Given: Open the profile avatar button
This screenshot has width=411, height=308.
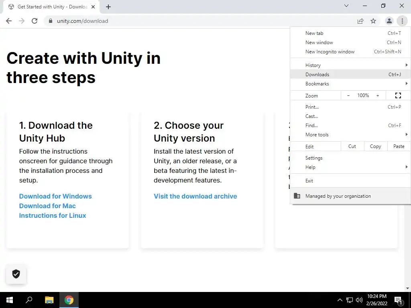Looking at the screenshot, I should click(389, 21).
